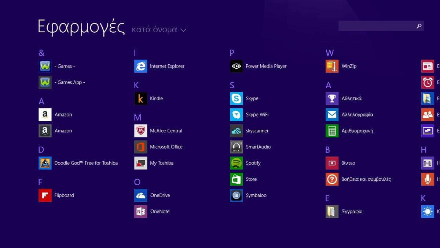Launch the blue sun weather icon
Image resolution: width=440 pixels, height=248 pixels.
428,212
